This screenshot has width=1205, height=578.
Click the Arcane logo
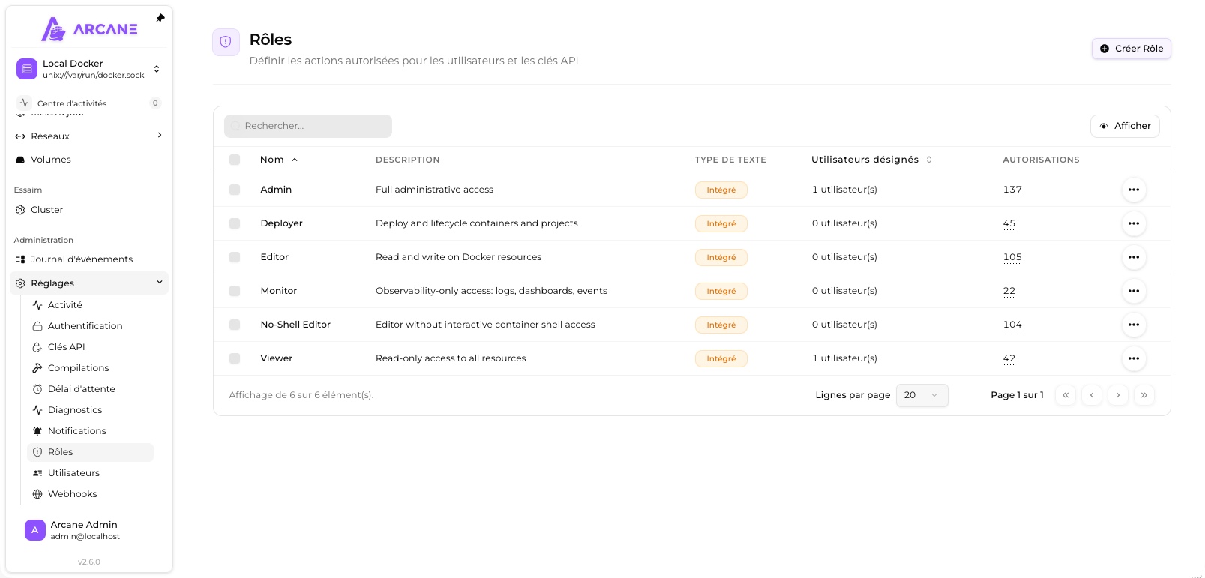89,29
